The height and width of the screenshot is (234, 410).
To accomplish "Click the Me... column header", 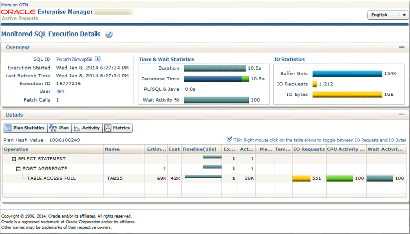I will (265, 149).
